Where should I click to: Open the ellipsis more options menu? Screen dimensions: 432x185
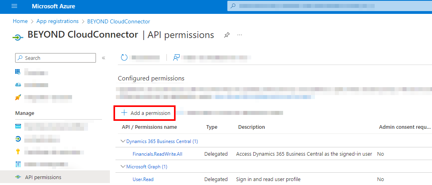240,35
